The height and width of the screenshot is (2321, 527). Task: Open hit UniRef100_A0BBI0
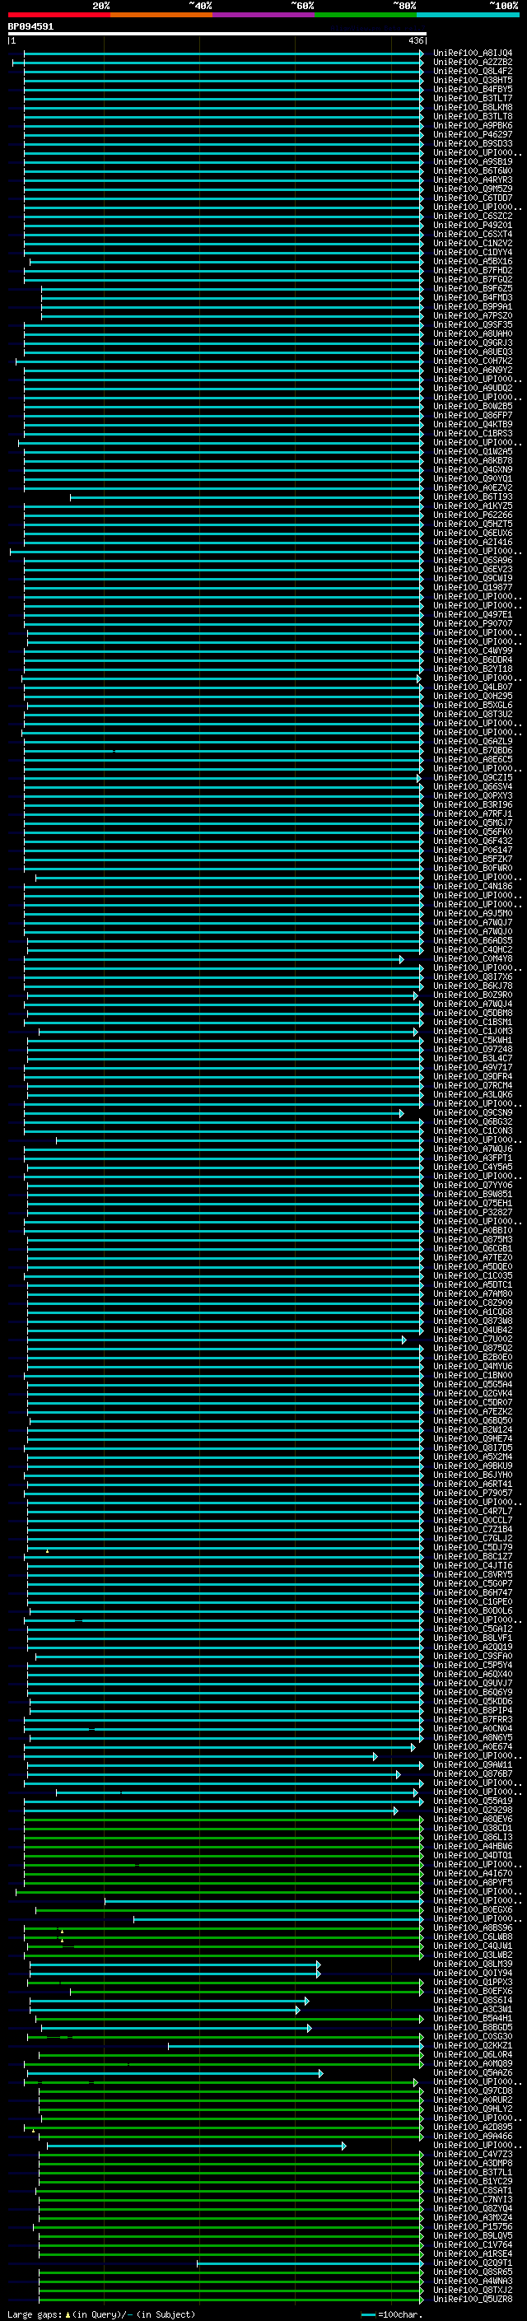[472, 1230]
